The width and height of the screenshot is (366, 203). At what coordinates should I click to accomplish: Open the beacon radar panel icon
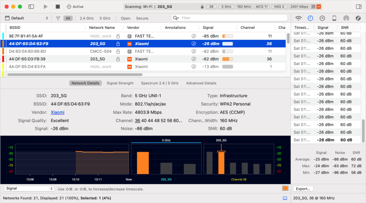click(346, 18)
